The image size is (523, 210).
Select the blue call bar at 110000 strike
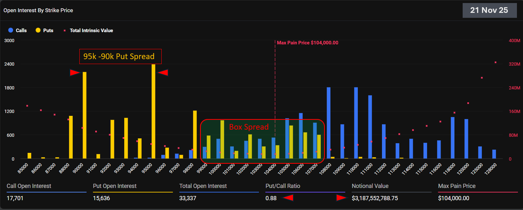[x=356, y=123]
